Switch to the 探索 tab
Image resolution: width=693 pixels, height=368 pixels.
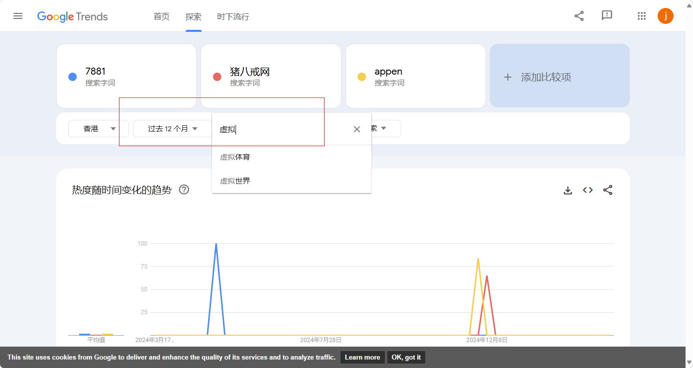coord(194,16)
